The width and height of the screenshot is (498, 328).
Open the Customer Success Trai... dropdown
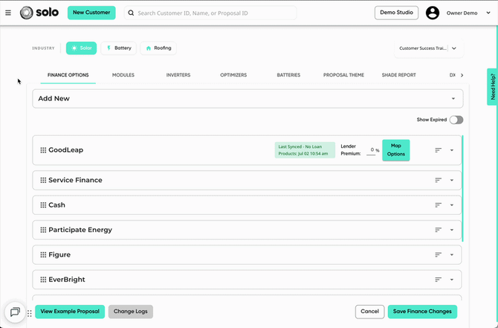429,48
